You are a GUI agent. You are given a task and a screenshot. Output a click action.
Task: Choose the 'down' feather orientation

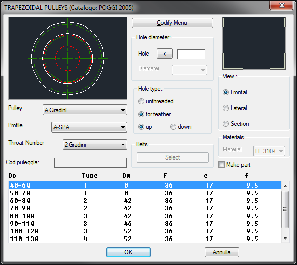tap(173, 127)
